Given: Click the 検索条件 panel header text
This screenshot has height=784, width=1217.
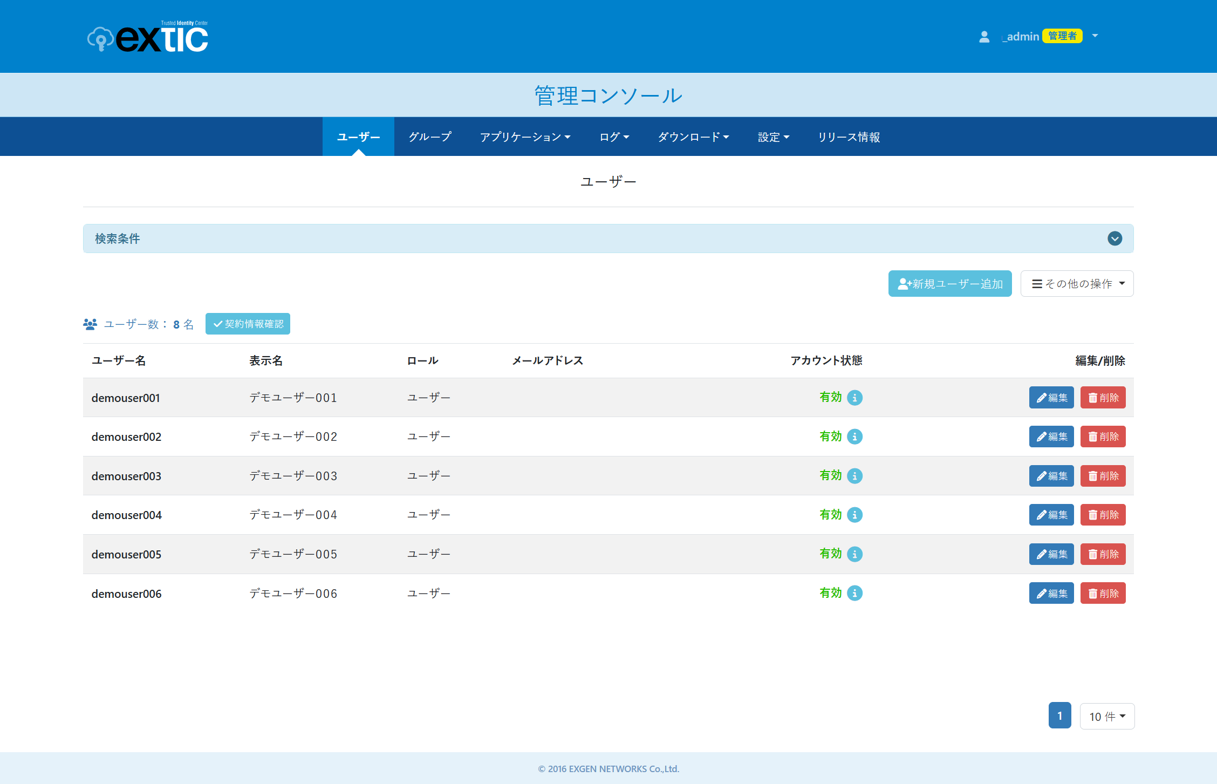Looking at the screenshot, I should click(118, 238).
